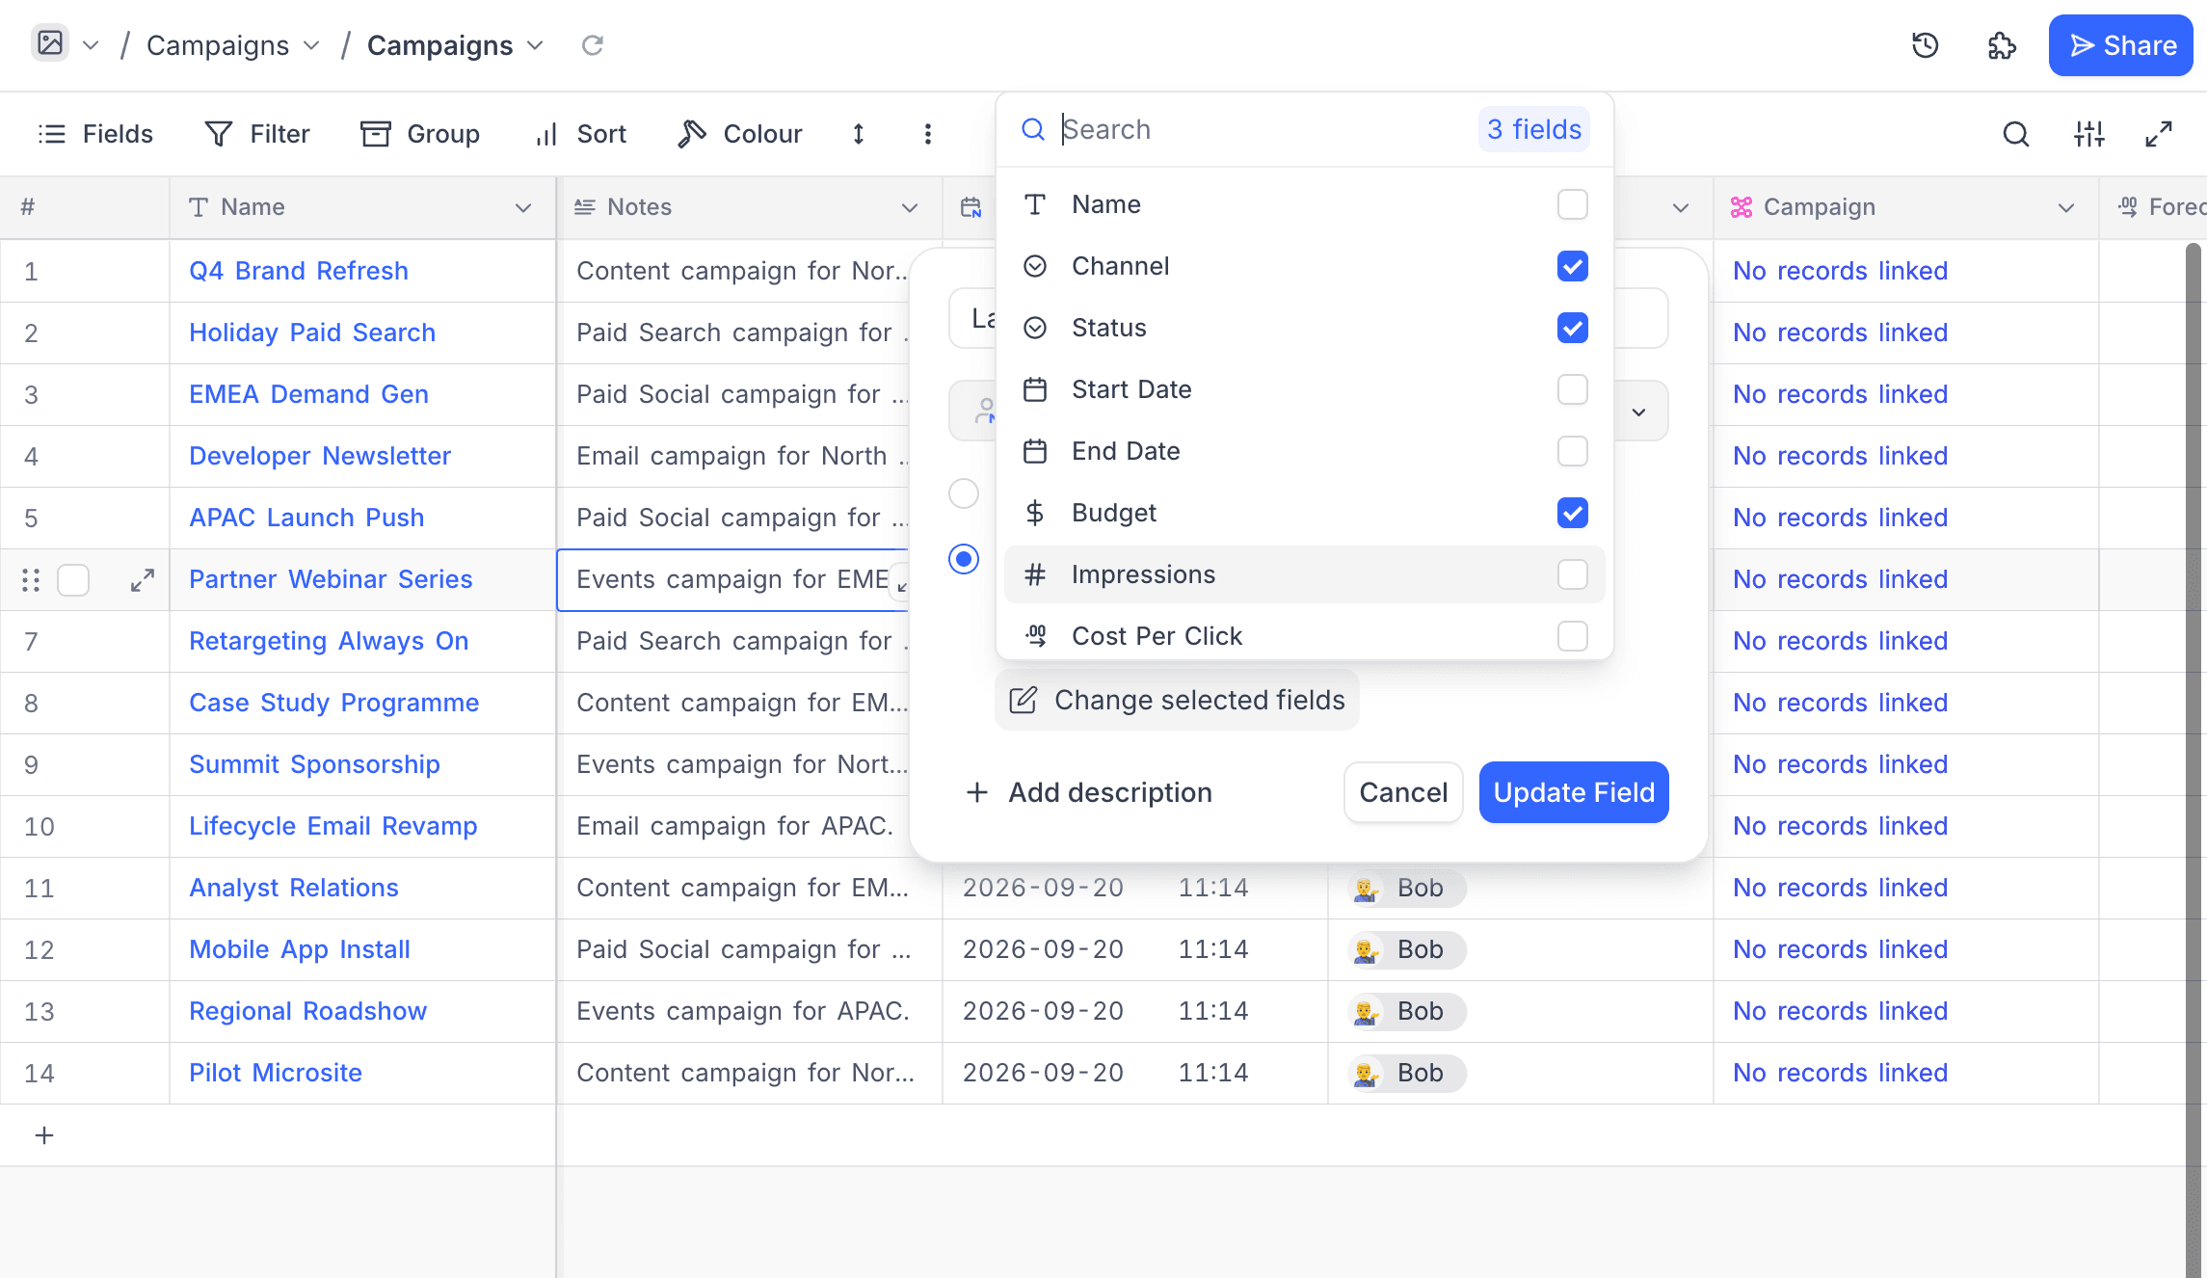
Task: Open the bold Campaigns table dropdown
Action: (536, 45)
